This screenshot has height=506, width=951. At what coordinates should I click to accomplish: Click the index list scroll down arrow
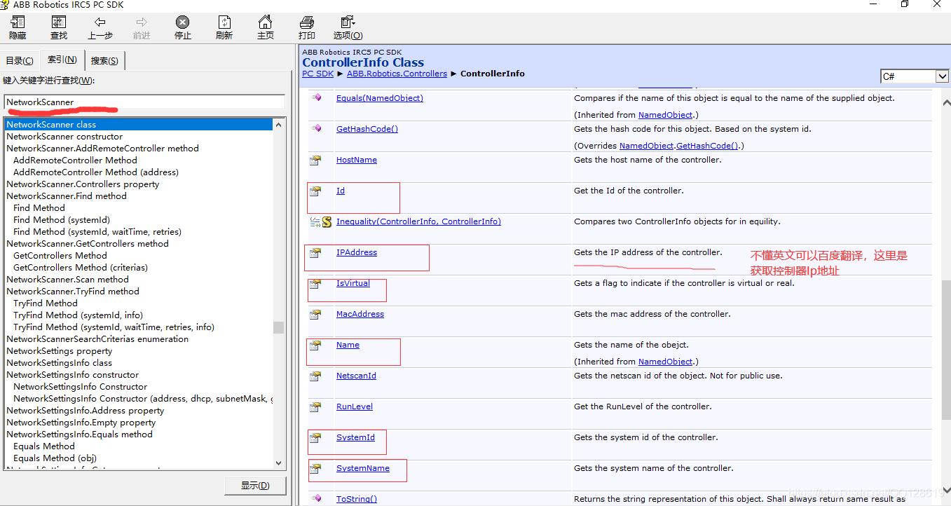point(279,463)
